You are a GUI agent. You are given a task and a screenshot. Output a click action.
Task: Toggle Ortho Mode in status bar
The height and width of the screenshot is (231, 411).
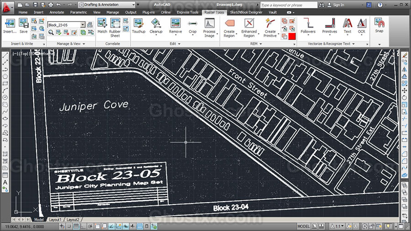[x=82, y=226]
